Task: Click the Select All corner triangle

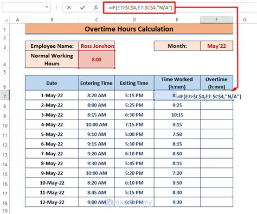Action: [6, 20]
